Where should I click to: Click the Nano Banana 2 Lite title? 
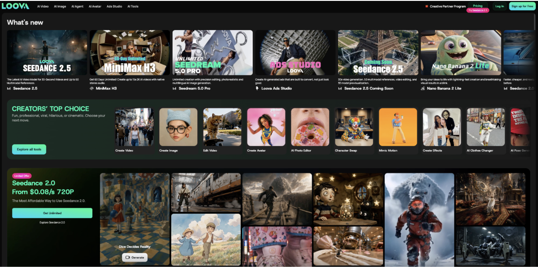pyautogui.click(x=444, y=88)
